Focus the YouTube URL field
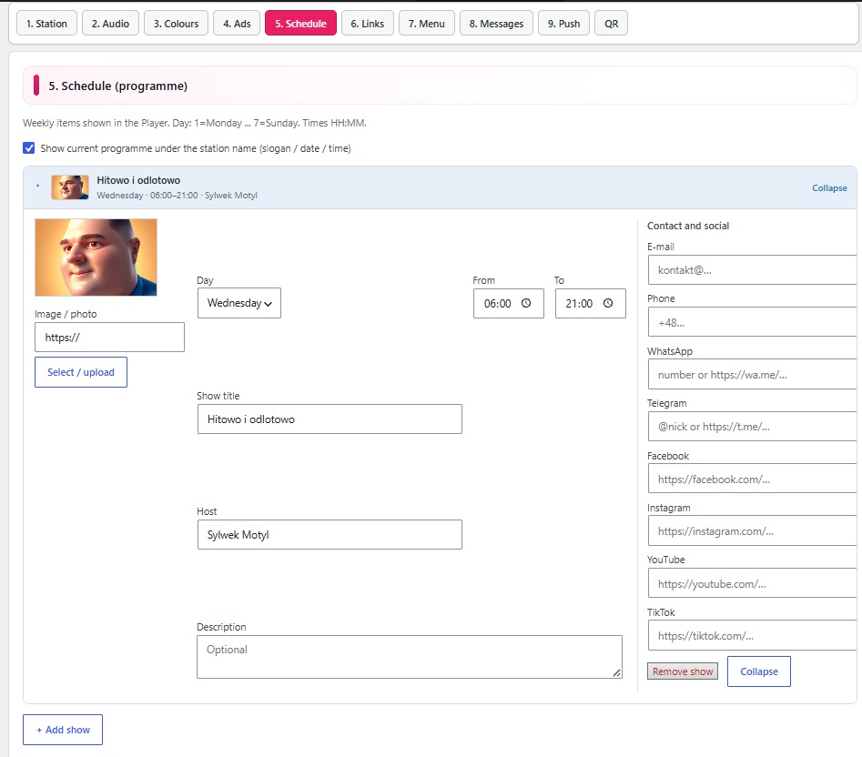This screenshot has height=757, width=862. [752, 583]
